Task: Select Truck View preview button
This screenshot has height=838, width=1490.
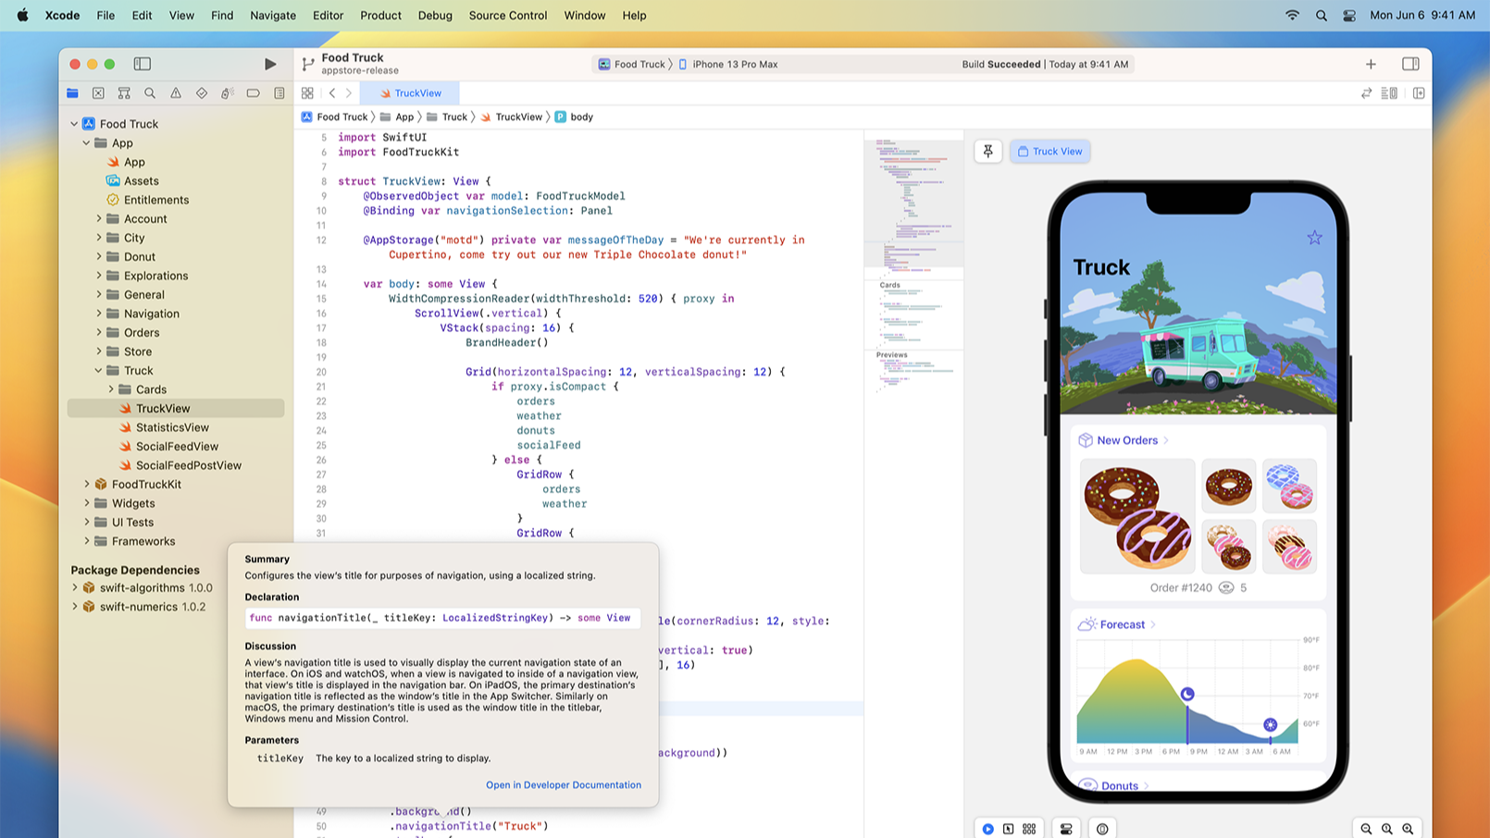Action: coord(1049,152)
